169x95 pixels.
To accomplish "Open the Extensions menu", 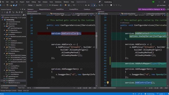I will (x=58, y=2).
